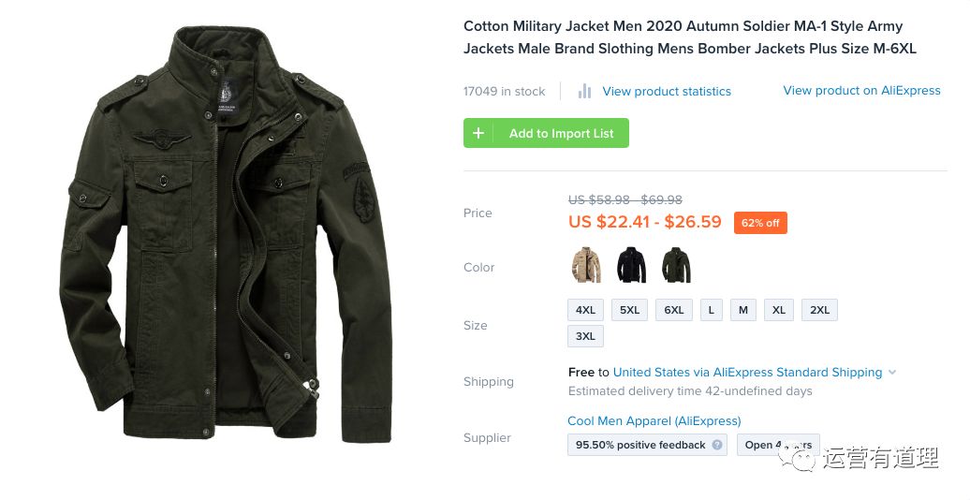Select the 3XL size button
Screen dimensions: 970x500
(x=585, y=337)
